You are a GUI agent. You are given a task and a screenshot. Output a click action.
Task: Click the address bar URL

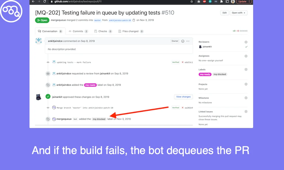78,1
